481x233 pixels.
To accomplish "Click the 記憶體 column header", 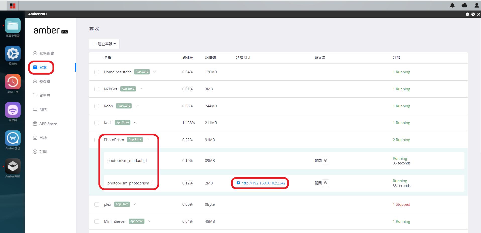I will [210, 58].
